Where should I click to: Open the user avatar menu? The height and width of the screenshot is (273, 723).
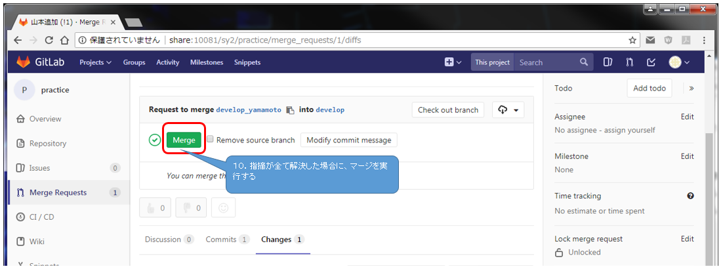pos(679,62)
